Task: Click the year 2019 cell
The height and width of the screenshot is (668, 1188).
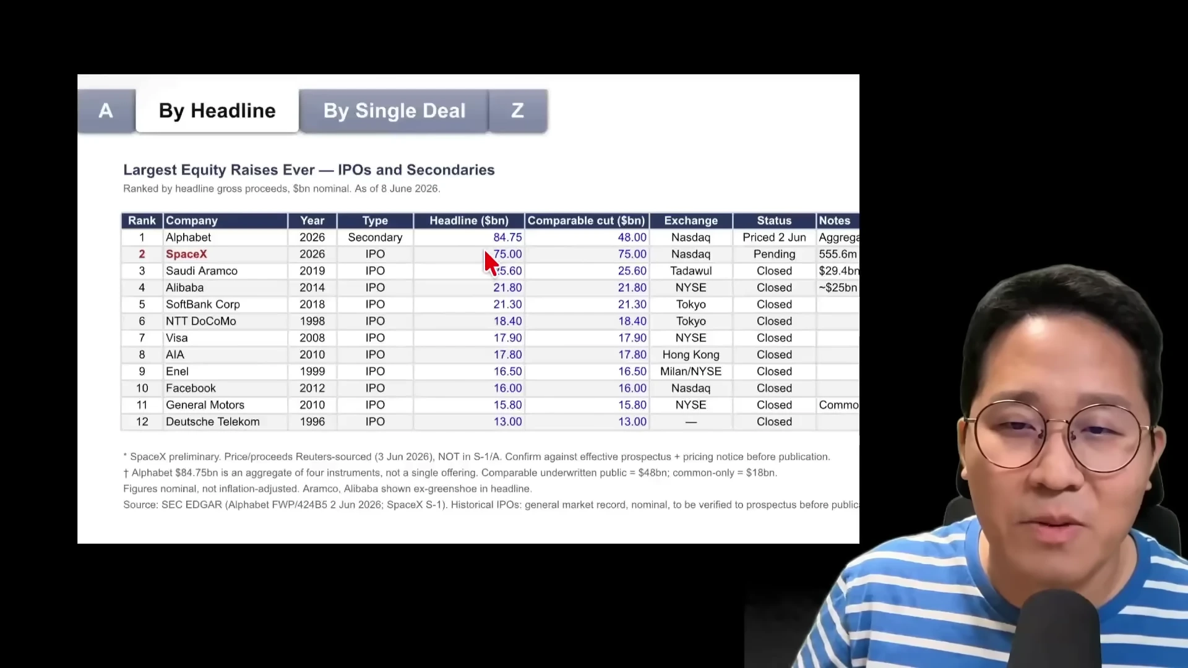Action: click(312, 271)
